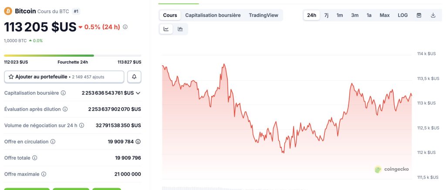This screenshot has width=446, height=190.
Task: Click the price alert bell icon
Action: (134, 77)
